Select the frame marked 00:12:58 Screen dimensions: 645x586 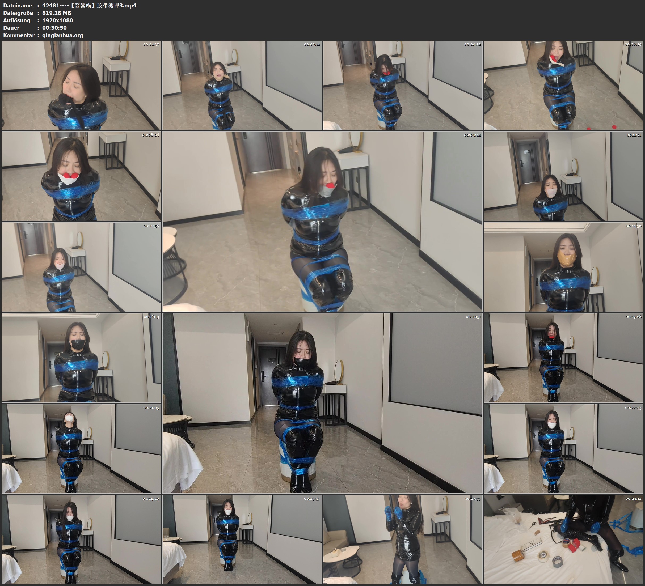point(81,267)
